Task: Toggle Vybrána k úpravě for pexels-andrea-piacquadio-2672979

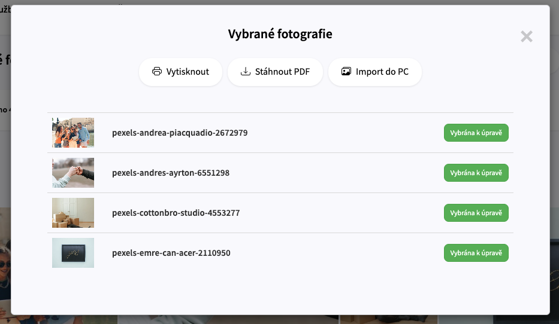Action: (476, 133)
